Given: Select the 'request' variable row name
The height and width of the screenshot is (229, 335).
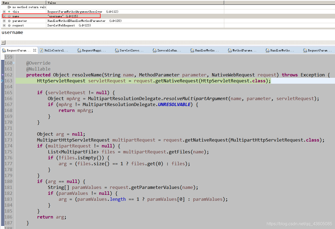Looking at the screenshot, I should click(x=18, y=25).
